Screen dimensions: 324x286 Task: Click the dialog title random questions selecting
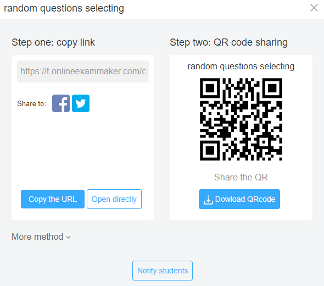pyautogui.click(x=64, y=8)
